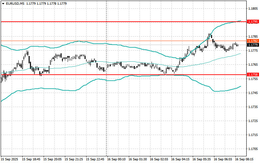This screenshot has width=260, height=163.
Task: Click the 16 Sep 01:30 time label
Action: click(x=138, y=159)
